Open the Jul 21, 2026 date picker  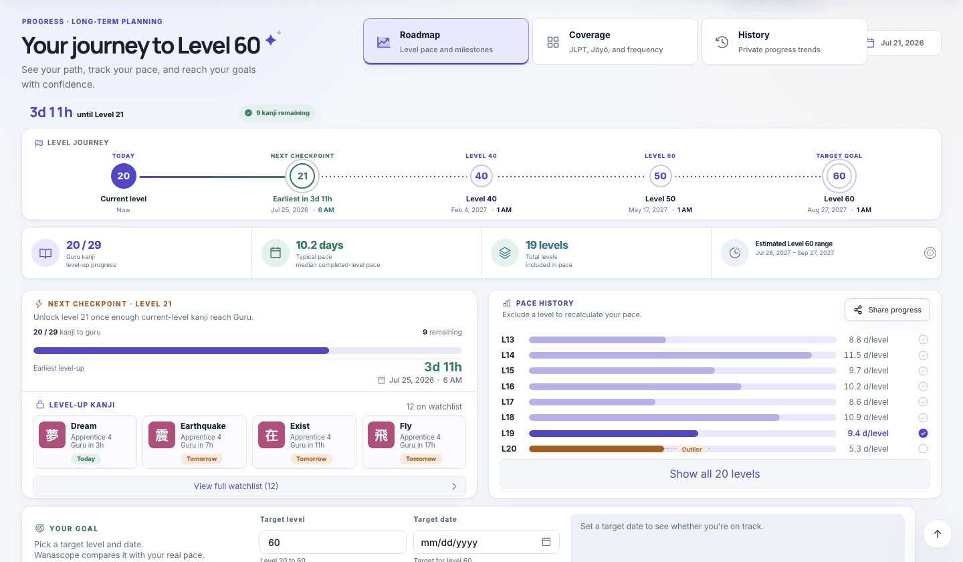coord(903,43)
